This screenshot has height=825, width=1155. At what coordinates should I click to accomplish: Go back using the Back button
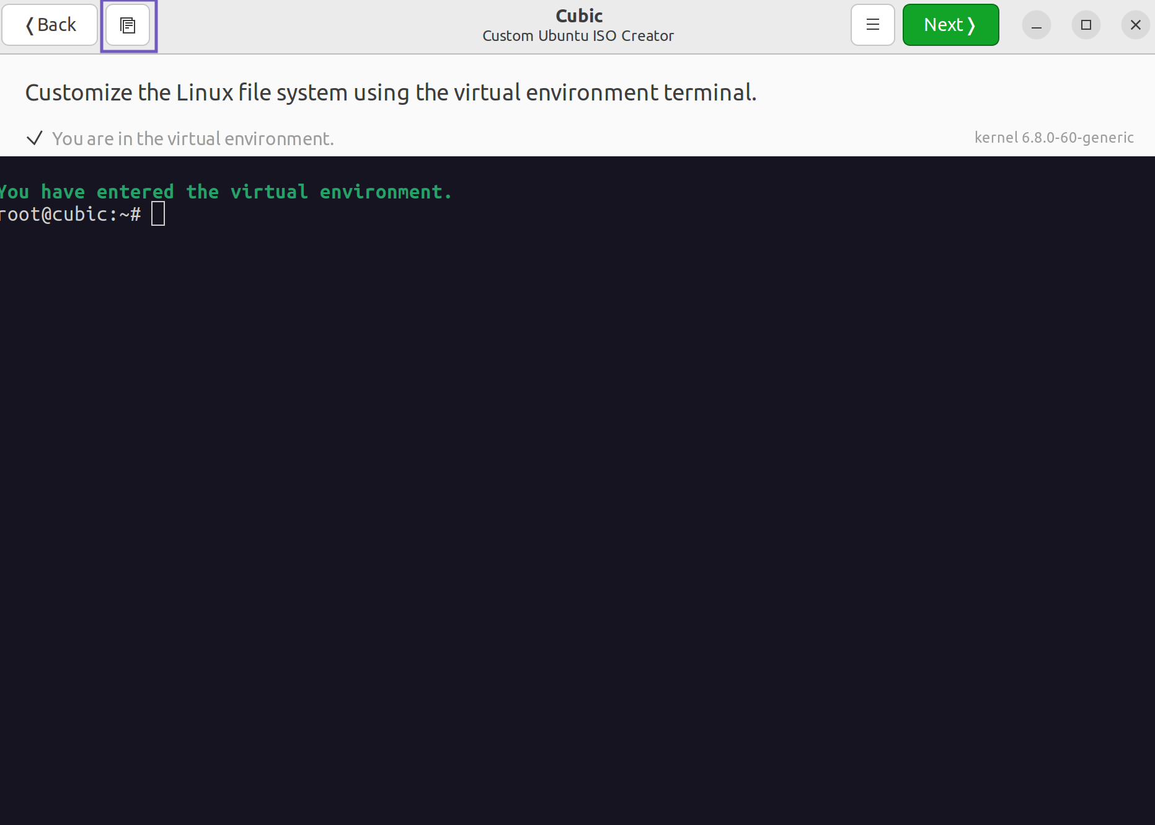click(x=50, y=24)
